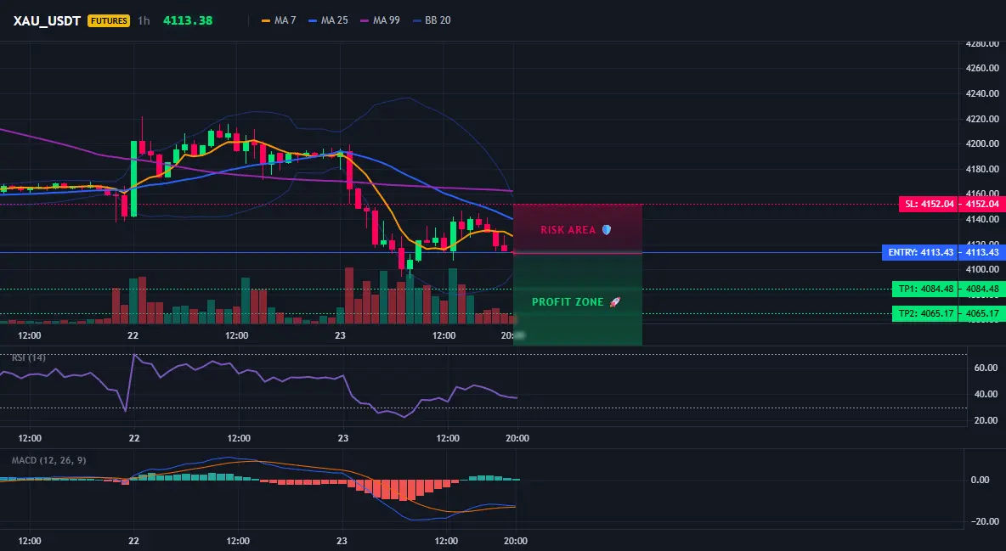The width and height of the screenshot is (1006, 551).
Task: Click the 4180.00 price axis value
Action: tap(981, 169)
